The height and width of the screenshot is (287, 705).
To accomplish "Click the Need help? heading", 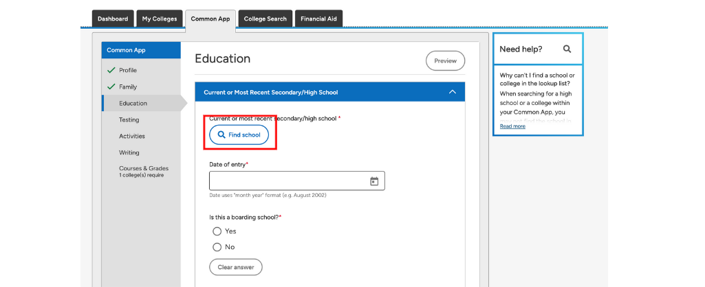I will click(521, 49).
